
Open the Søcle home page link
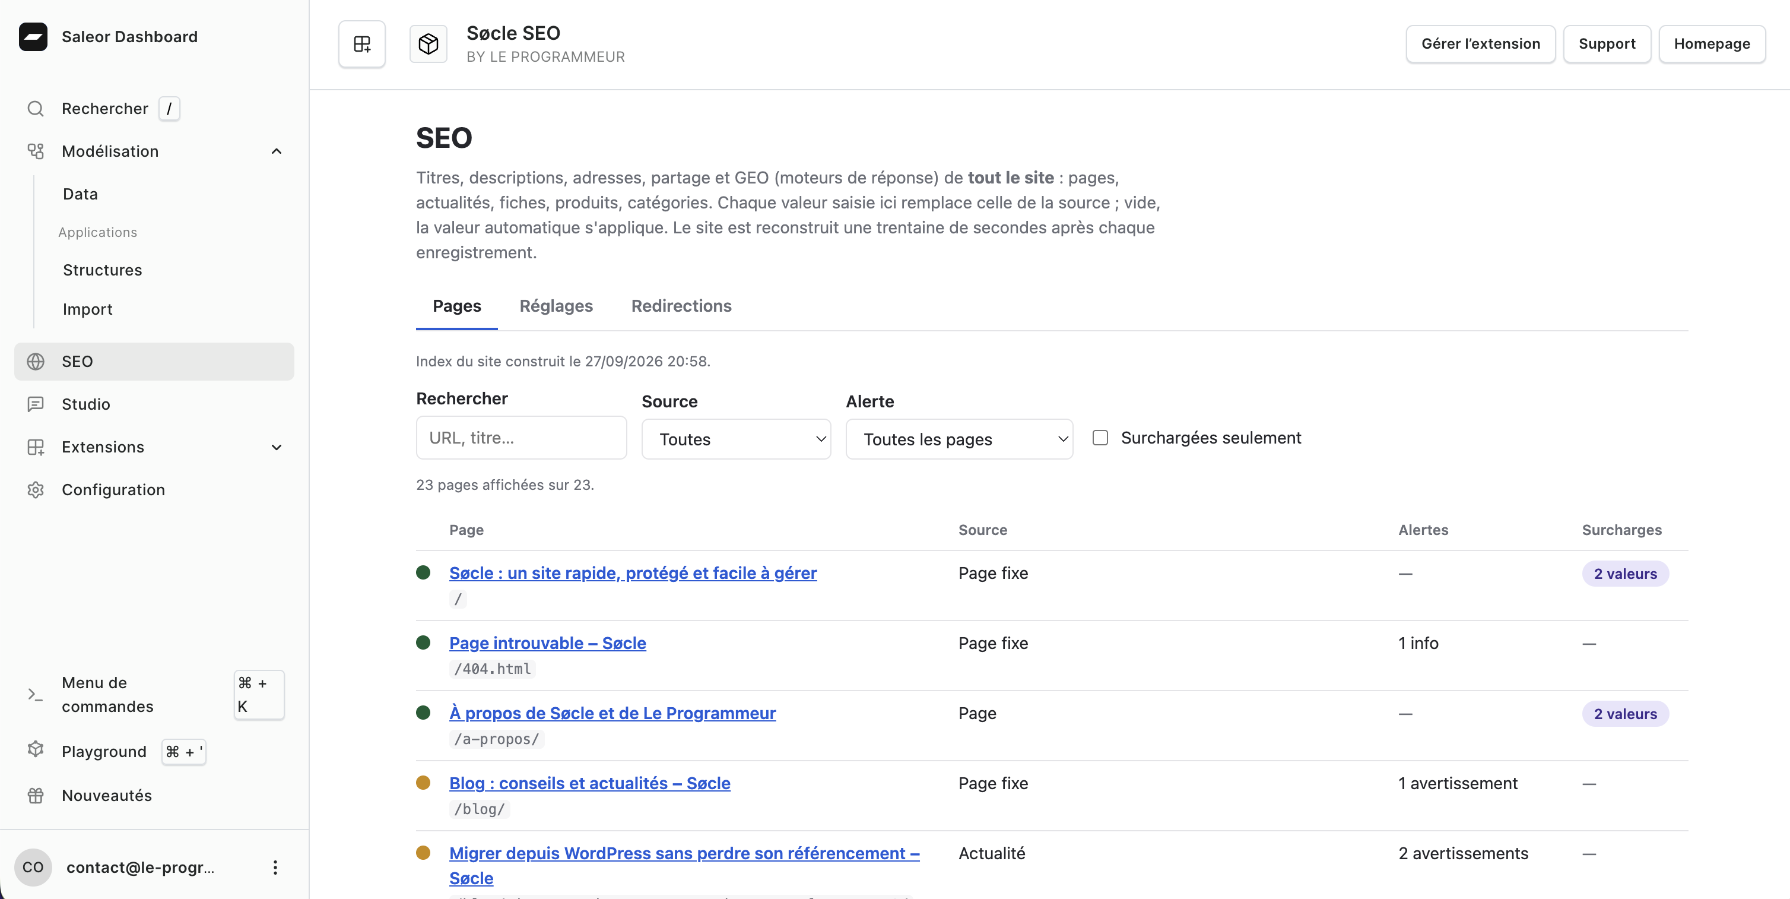tap(632, 573)
